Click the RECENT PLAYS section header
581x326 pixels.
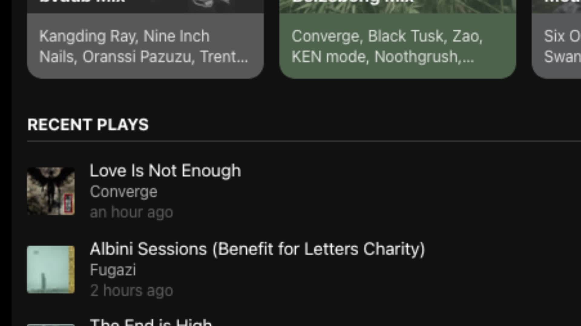(x=88, y=125)
